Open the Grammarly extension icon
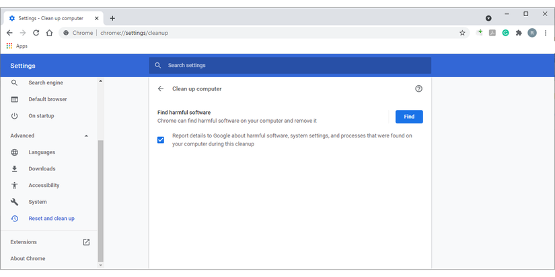This screenshot has height=277, width=555. point(505,33)
